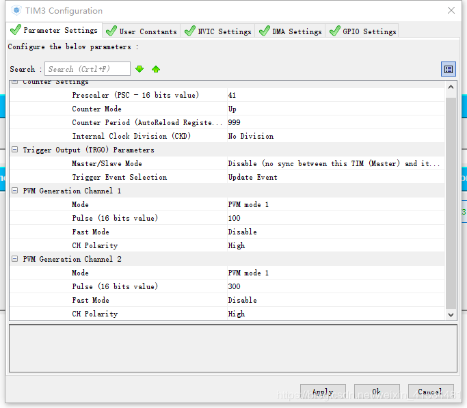Switch to the DMA Settings tab
Screen dimensions: 467x408
coord(291,31)
